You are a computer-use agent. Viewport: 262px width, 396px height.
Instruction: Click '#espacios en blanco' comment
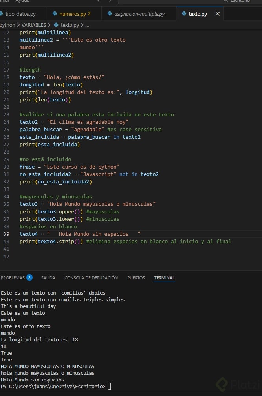coord(48,227)
